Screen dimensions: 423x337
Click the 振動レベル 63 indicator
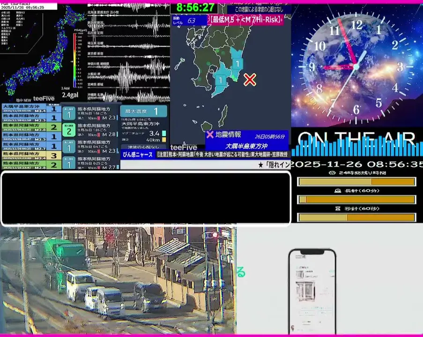tap(189, 21)
